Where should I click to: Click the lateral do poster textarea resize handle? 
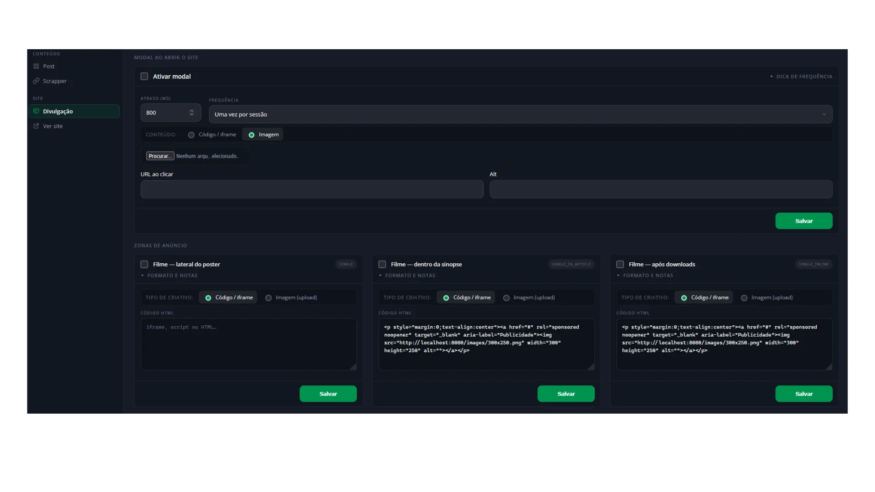tap(353, 367)
